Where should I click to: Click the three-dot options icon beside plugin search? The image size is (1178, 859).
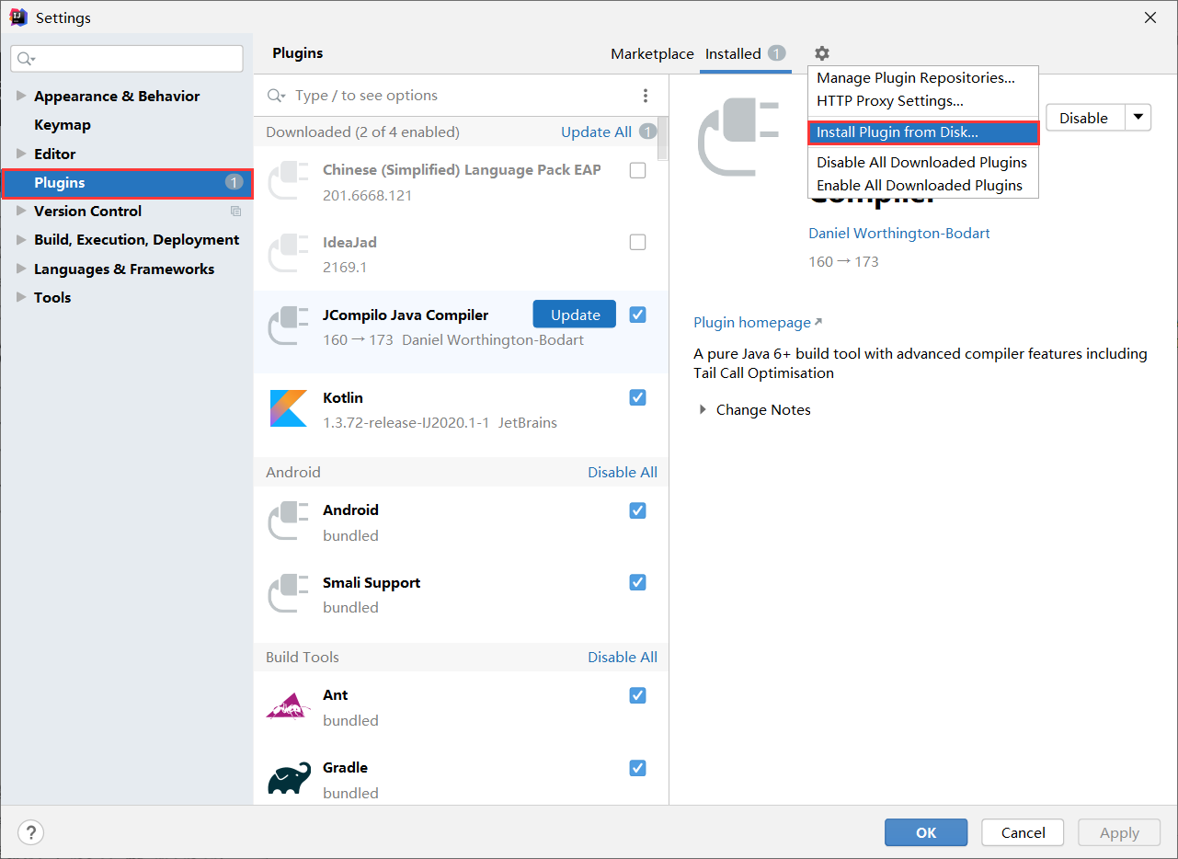[646, 96]
